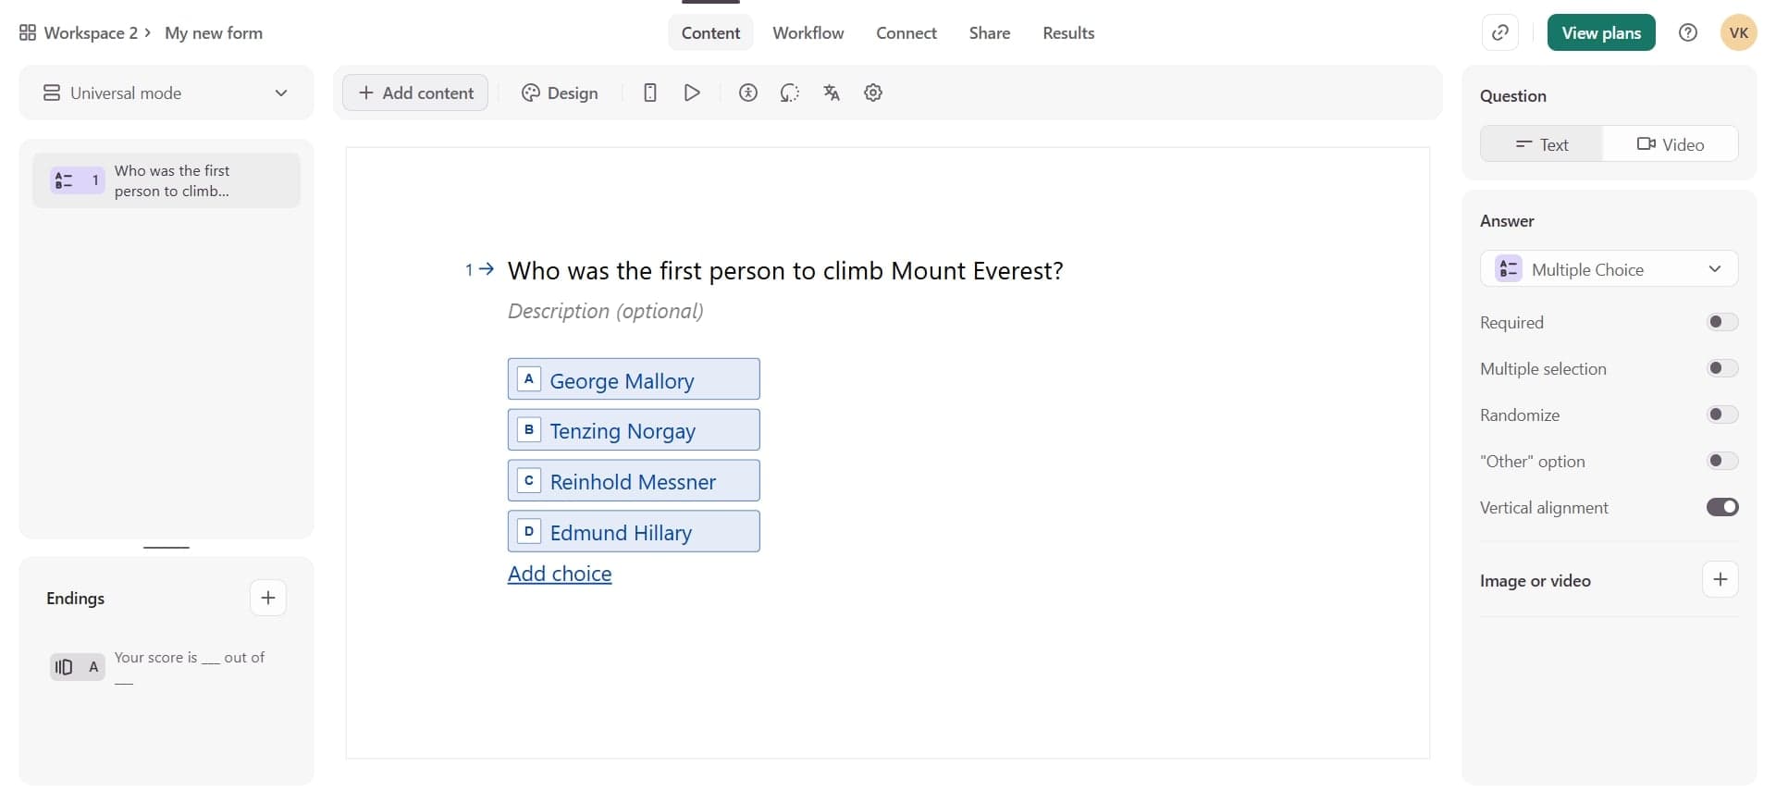This screenshot has width=1776, height=804.
Task: Click the play preview icon
Action: coord(692,93)
